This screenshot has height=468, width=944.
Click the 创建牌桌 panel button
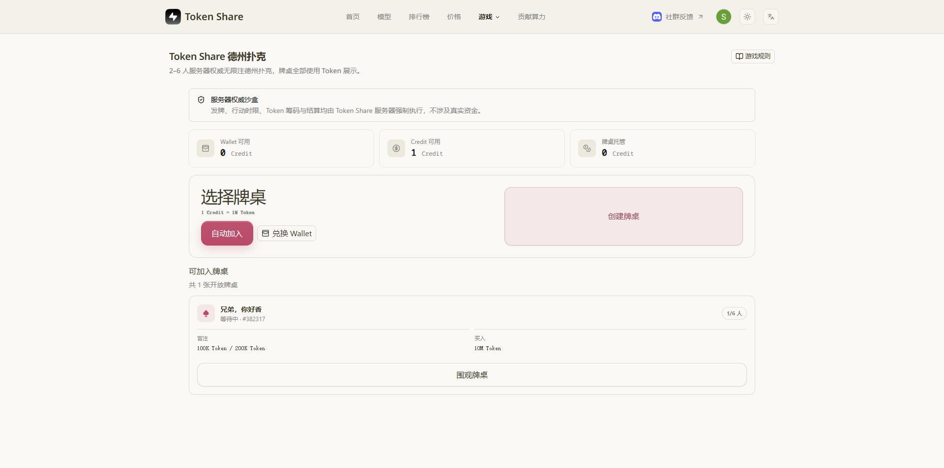point(623,216)
